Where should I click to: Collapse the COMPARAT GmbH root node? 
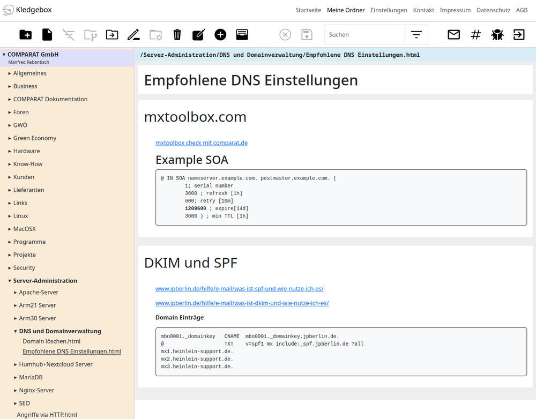click(x=4, y=54)
